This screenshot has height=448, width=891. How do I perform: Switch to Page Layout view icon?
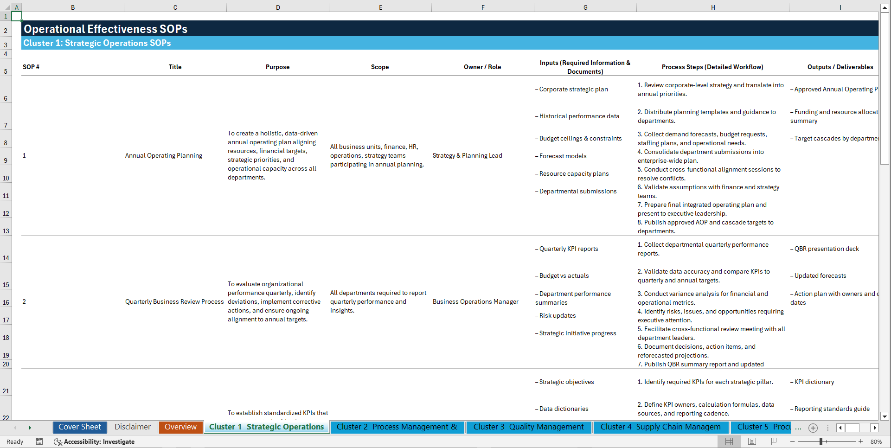(x=751, y=442)
